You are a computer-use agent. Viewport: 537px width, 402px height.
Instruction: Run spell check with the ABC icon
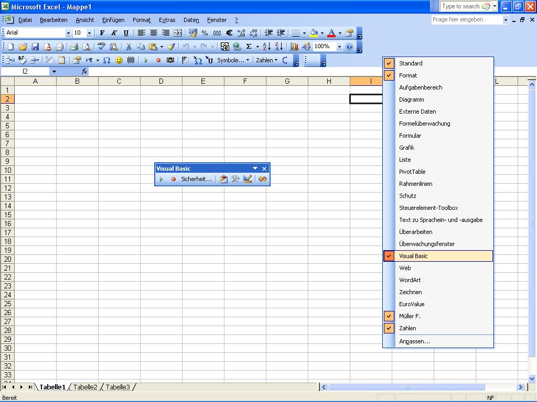point(101,47)
